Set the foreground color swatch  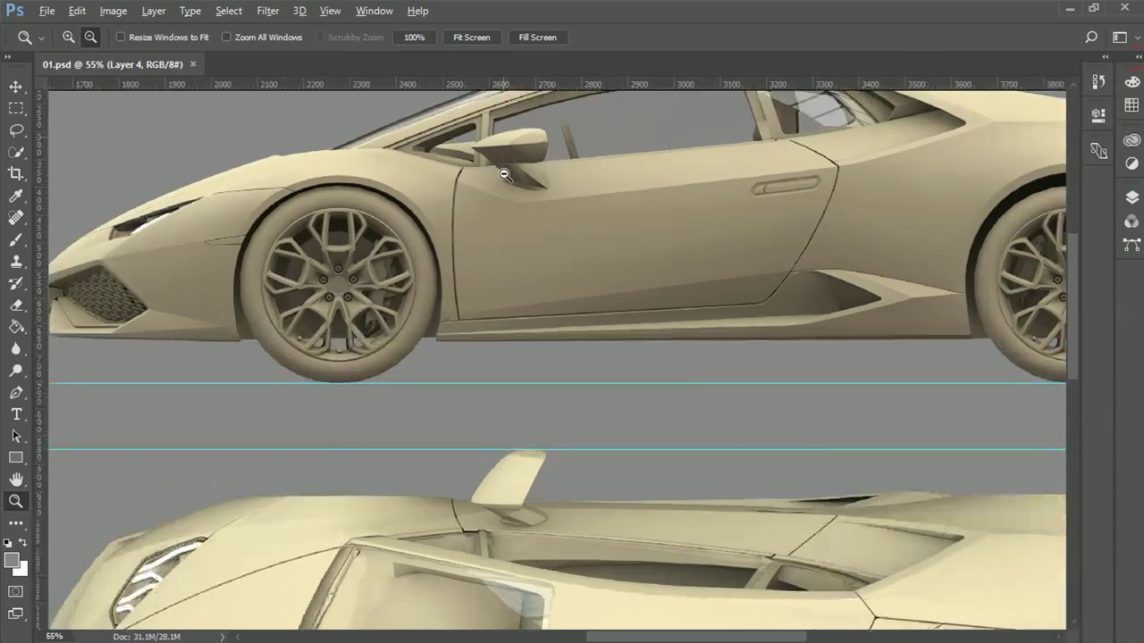(x=11, y=560)
